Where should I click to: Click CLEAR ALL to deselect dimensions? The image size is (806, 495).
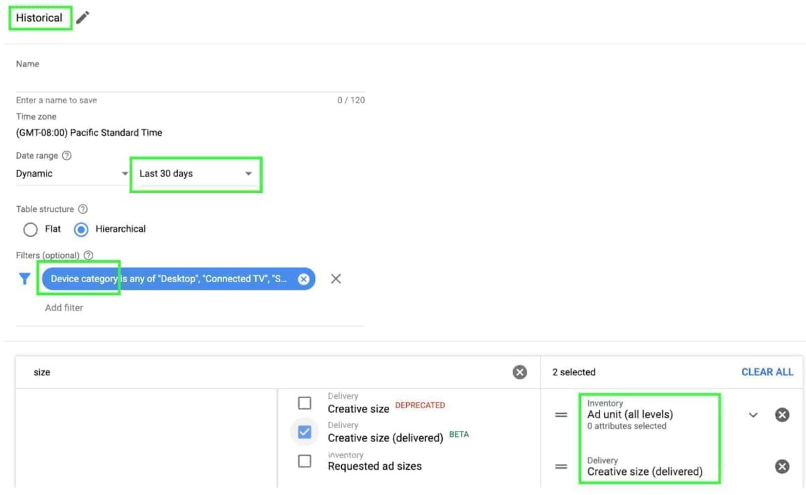[x=767, y=372]
